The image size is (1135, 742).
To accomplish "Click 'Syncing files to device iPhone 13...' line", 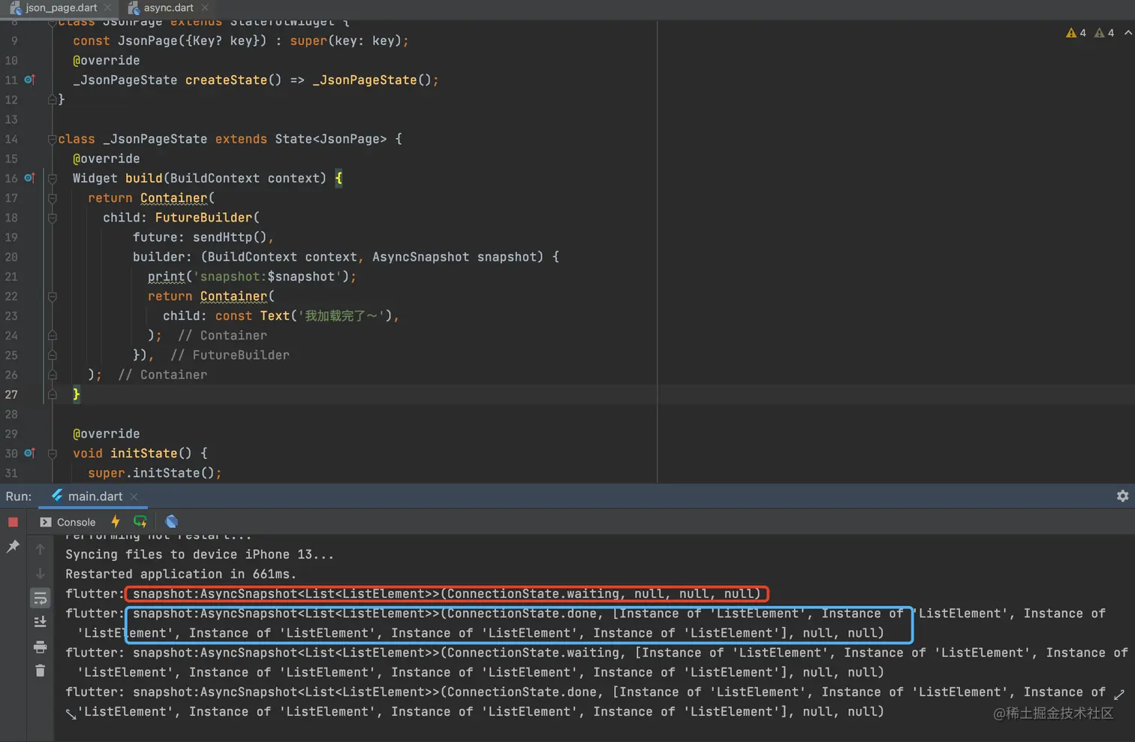I will click(x=200, y=554).
